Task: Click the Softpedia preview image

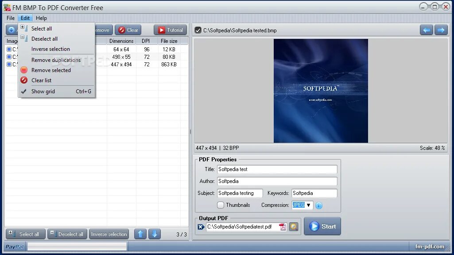Action: 321,91
